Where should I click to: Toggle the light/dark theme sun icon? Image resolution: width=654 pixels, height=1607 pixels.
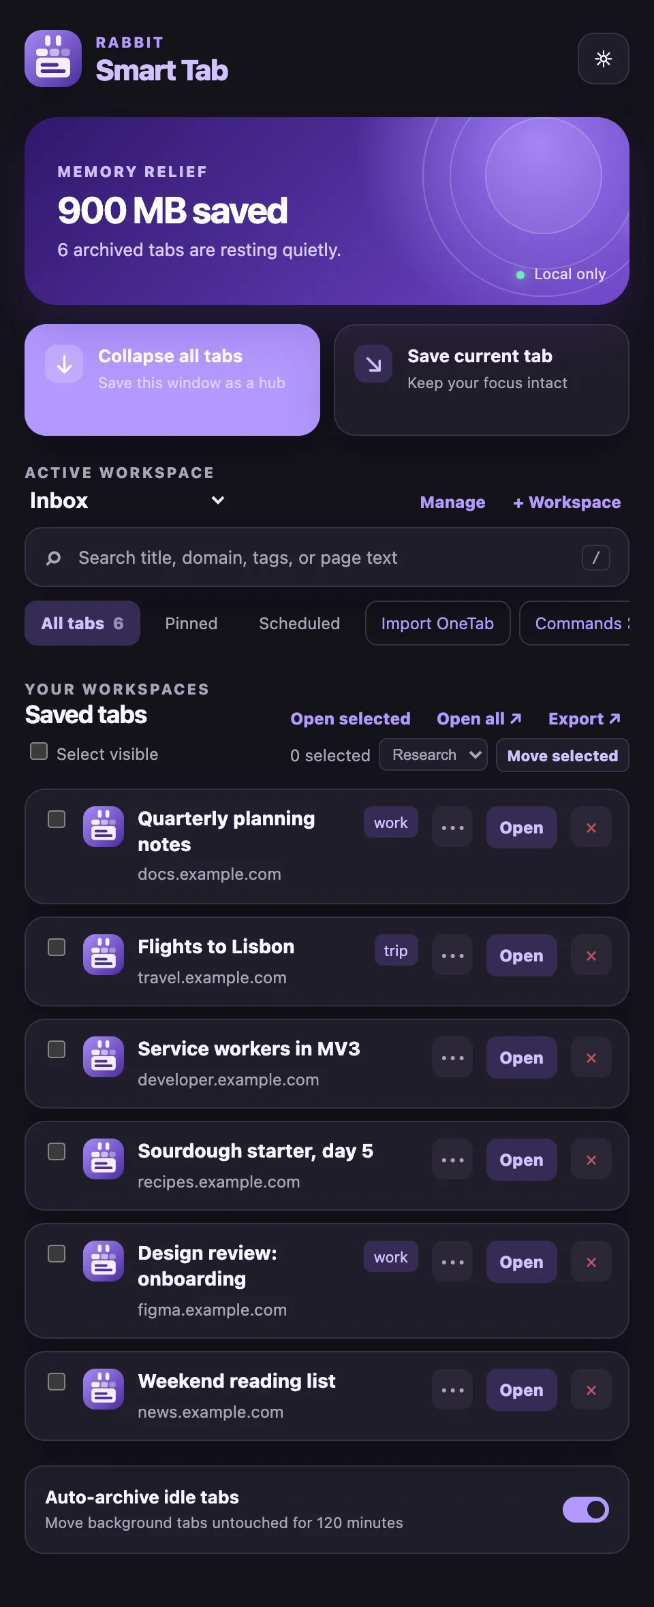point(603,59)
